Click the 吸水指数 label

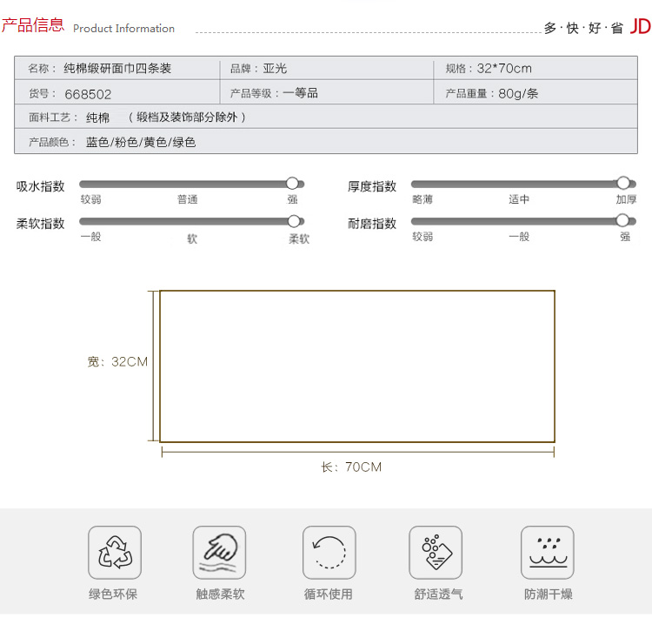click(40, 186)
